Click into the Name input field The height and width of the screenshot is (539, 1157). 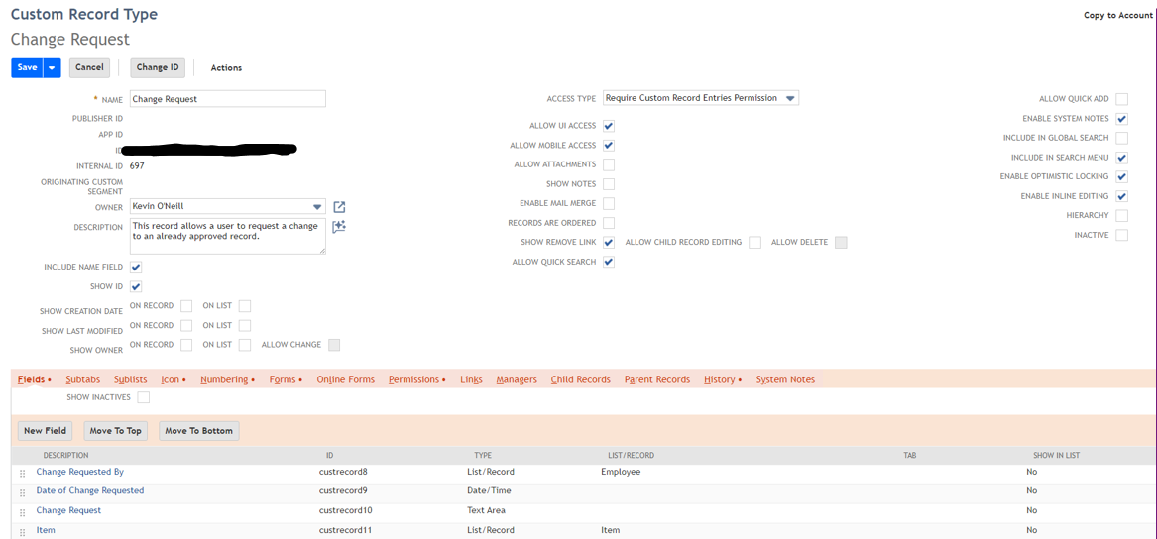[227, 99]
